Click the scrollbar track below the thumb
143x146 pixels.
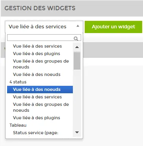(77, 99)
